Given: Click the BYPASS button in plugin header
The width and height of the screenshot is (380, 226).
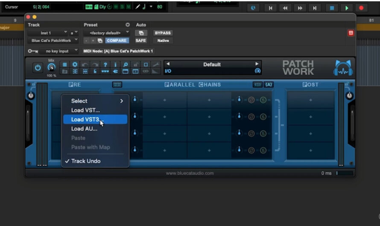Looking at the screenshot, I should click(163, 33).
